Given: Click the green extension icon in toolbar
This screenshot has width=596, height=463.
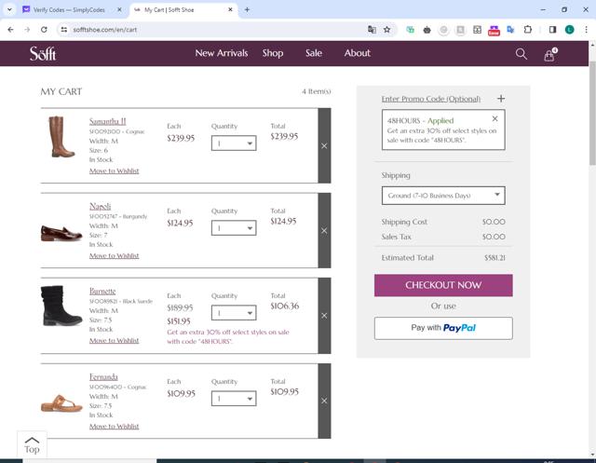Looking at the screenshot, I should pyautogui.click(x=410, y=29).
